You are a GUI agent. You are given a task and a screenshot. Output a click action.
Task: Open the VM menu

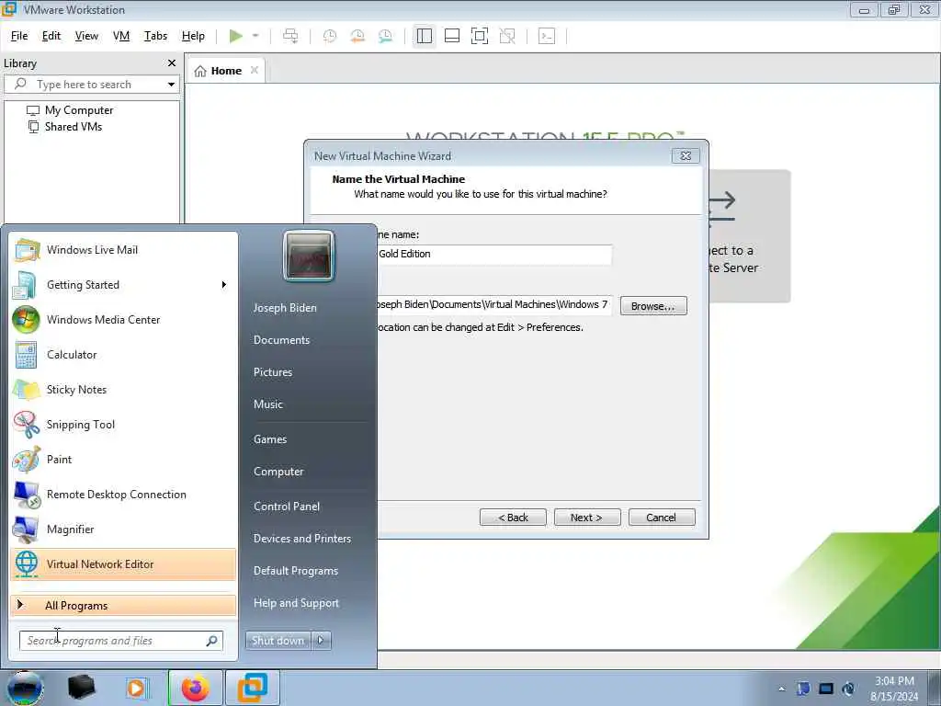click(121, 36)
